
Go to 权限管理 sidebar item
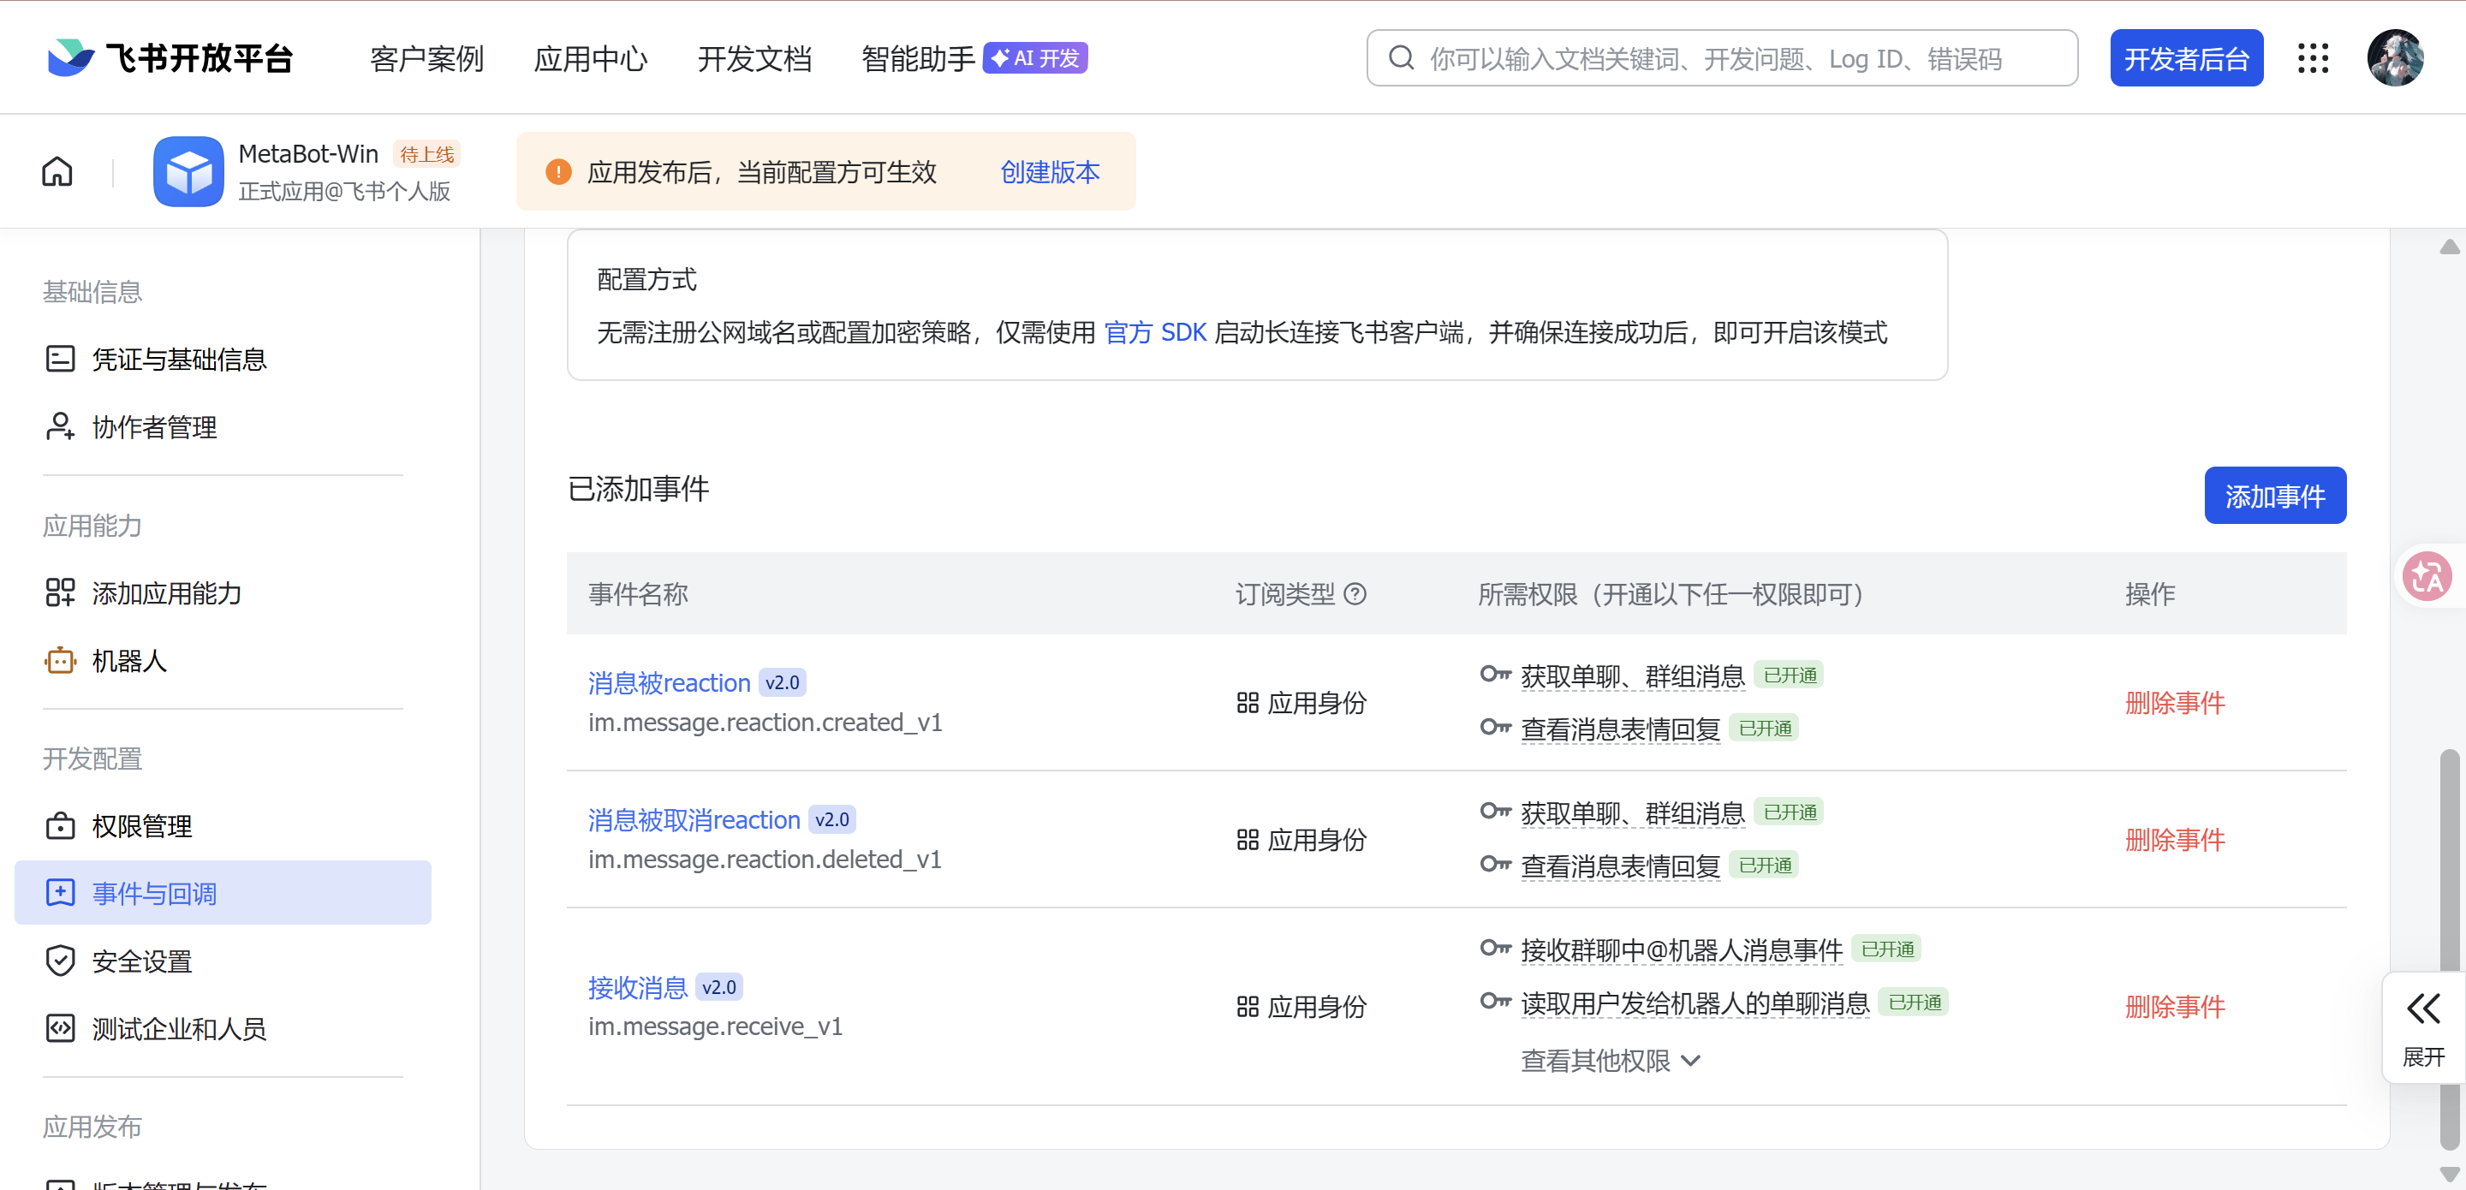(x=141, y=825)
